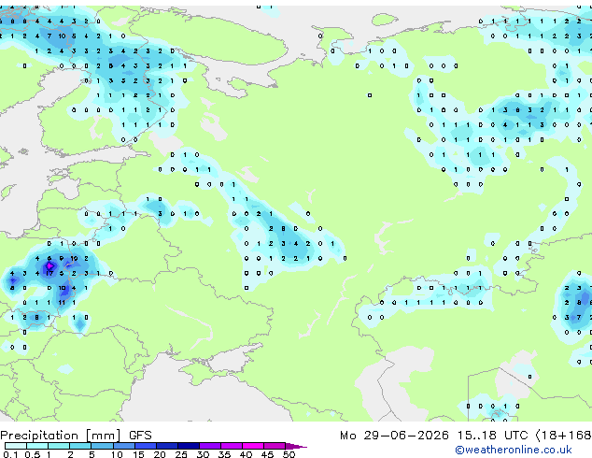Click the "Mo 29-06-2026 15..18 UTC" timestamp
Viewport: 592px width, 458px height.
[433, 436]
